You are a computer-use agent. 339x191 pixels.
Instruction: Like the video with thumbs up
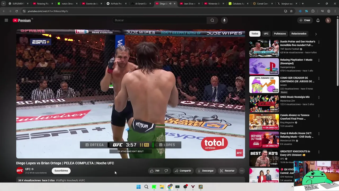[x=155, y=171]
